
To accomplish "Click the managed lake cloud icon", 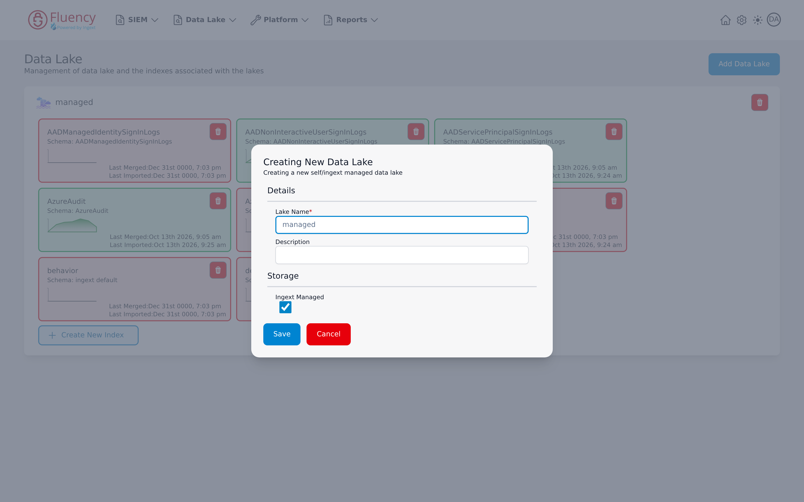I will coord(43,102).
